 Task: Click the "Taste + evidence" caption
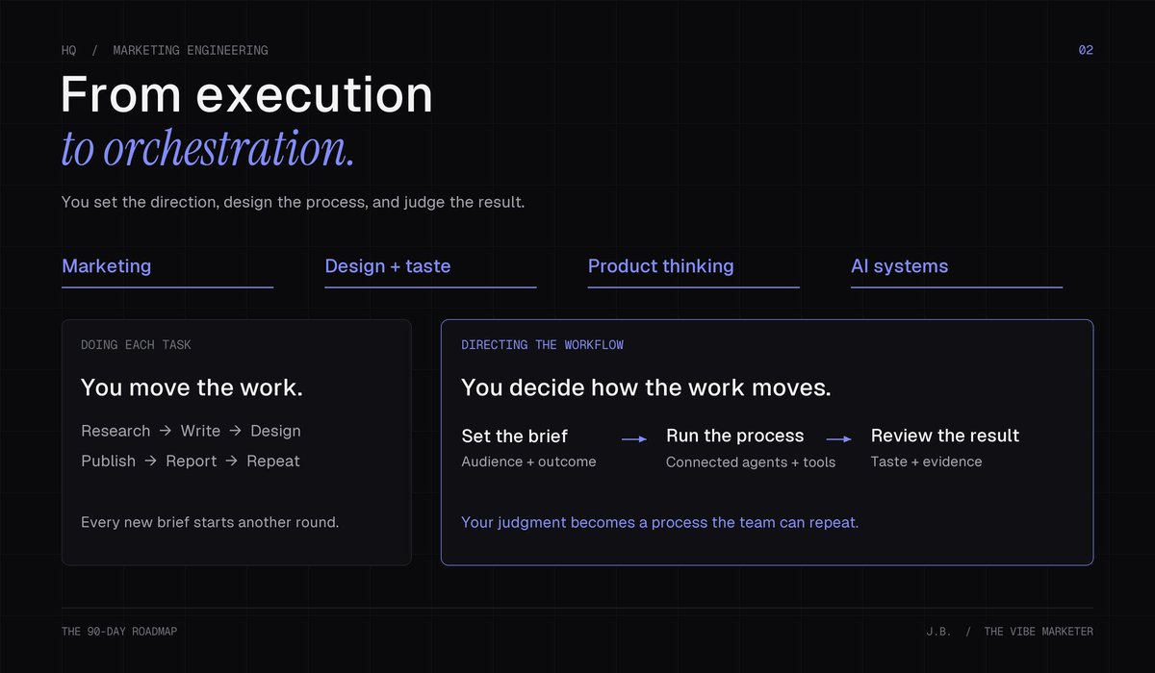tap(927, 461)
